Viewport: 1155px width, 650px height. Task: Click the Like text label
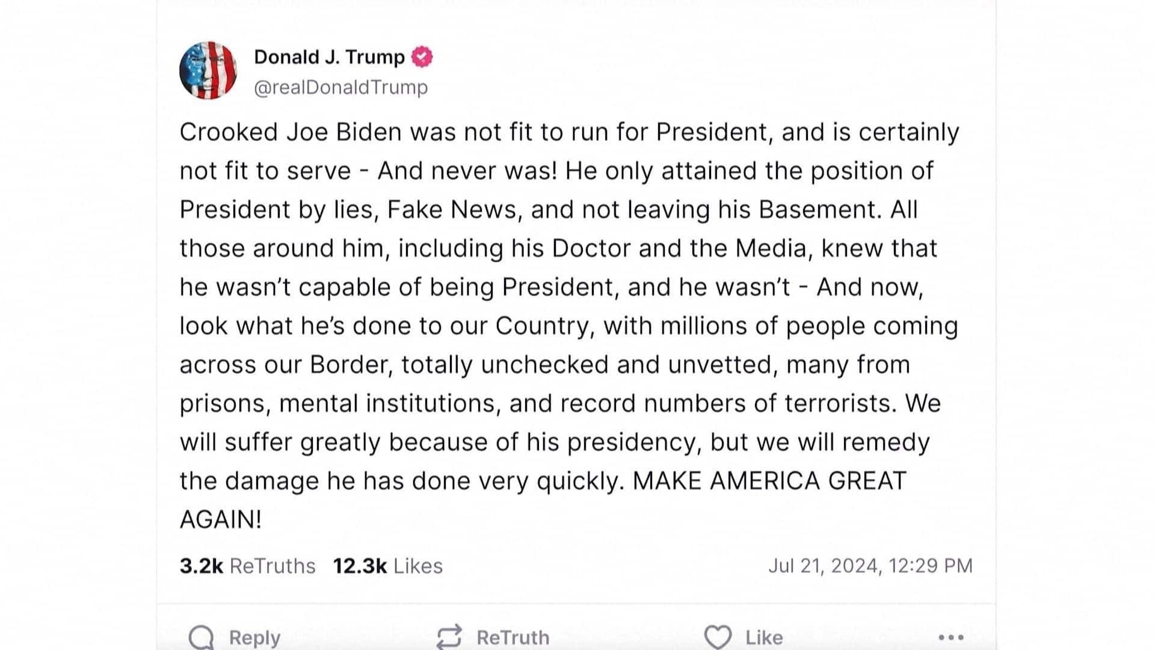point(764,637)
